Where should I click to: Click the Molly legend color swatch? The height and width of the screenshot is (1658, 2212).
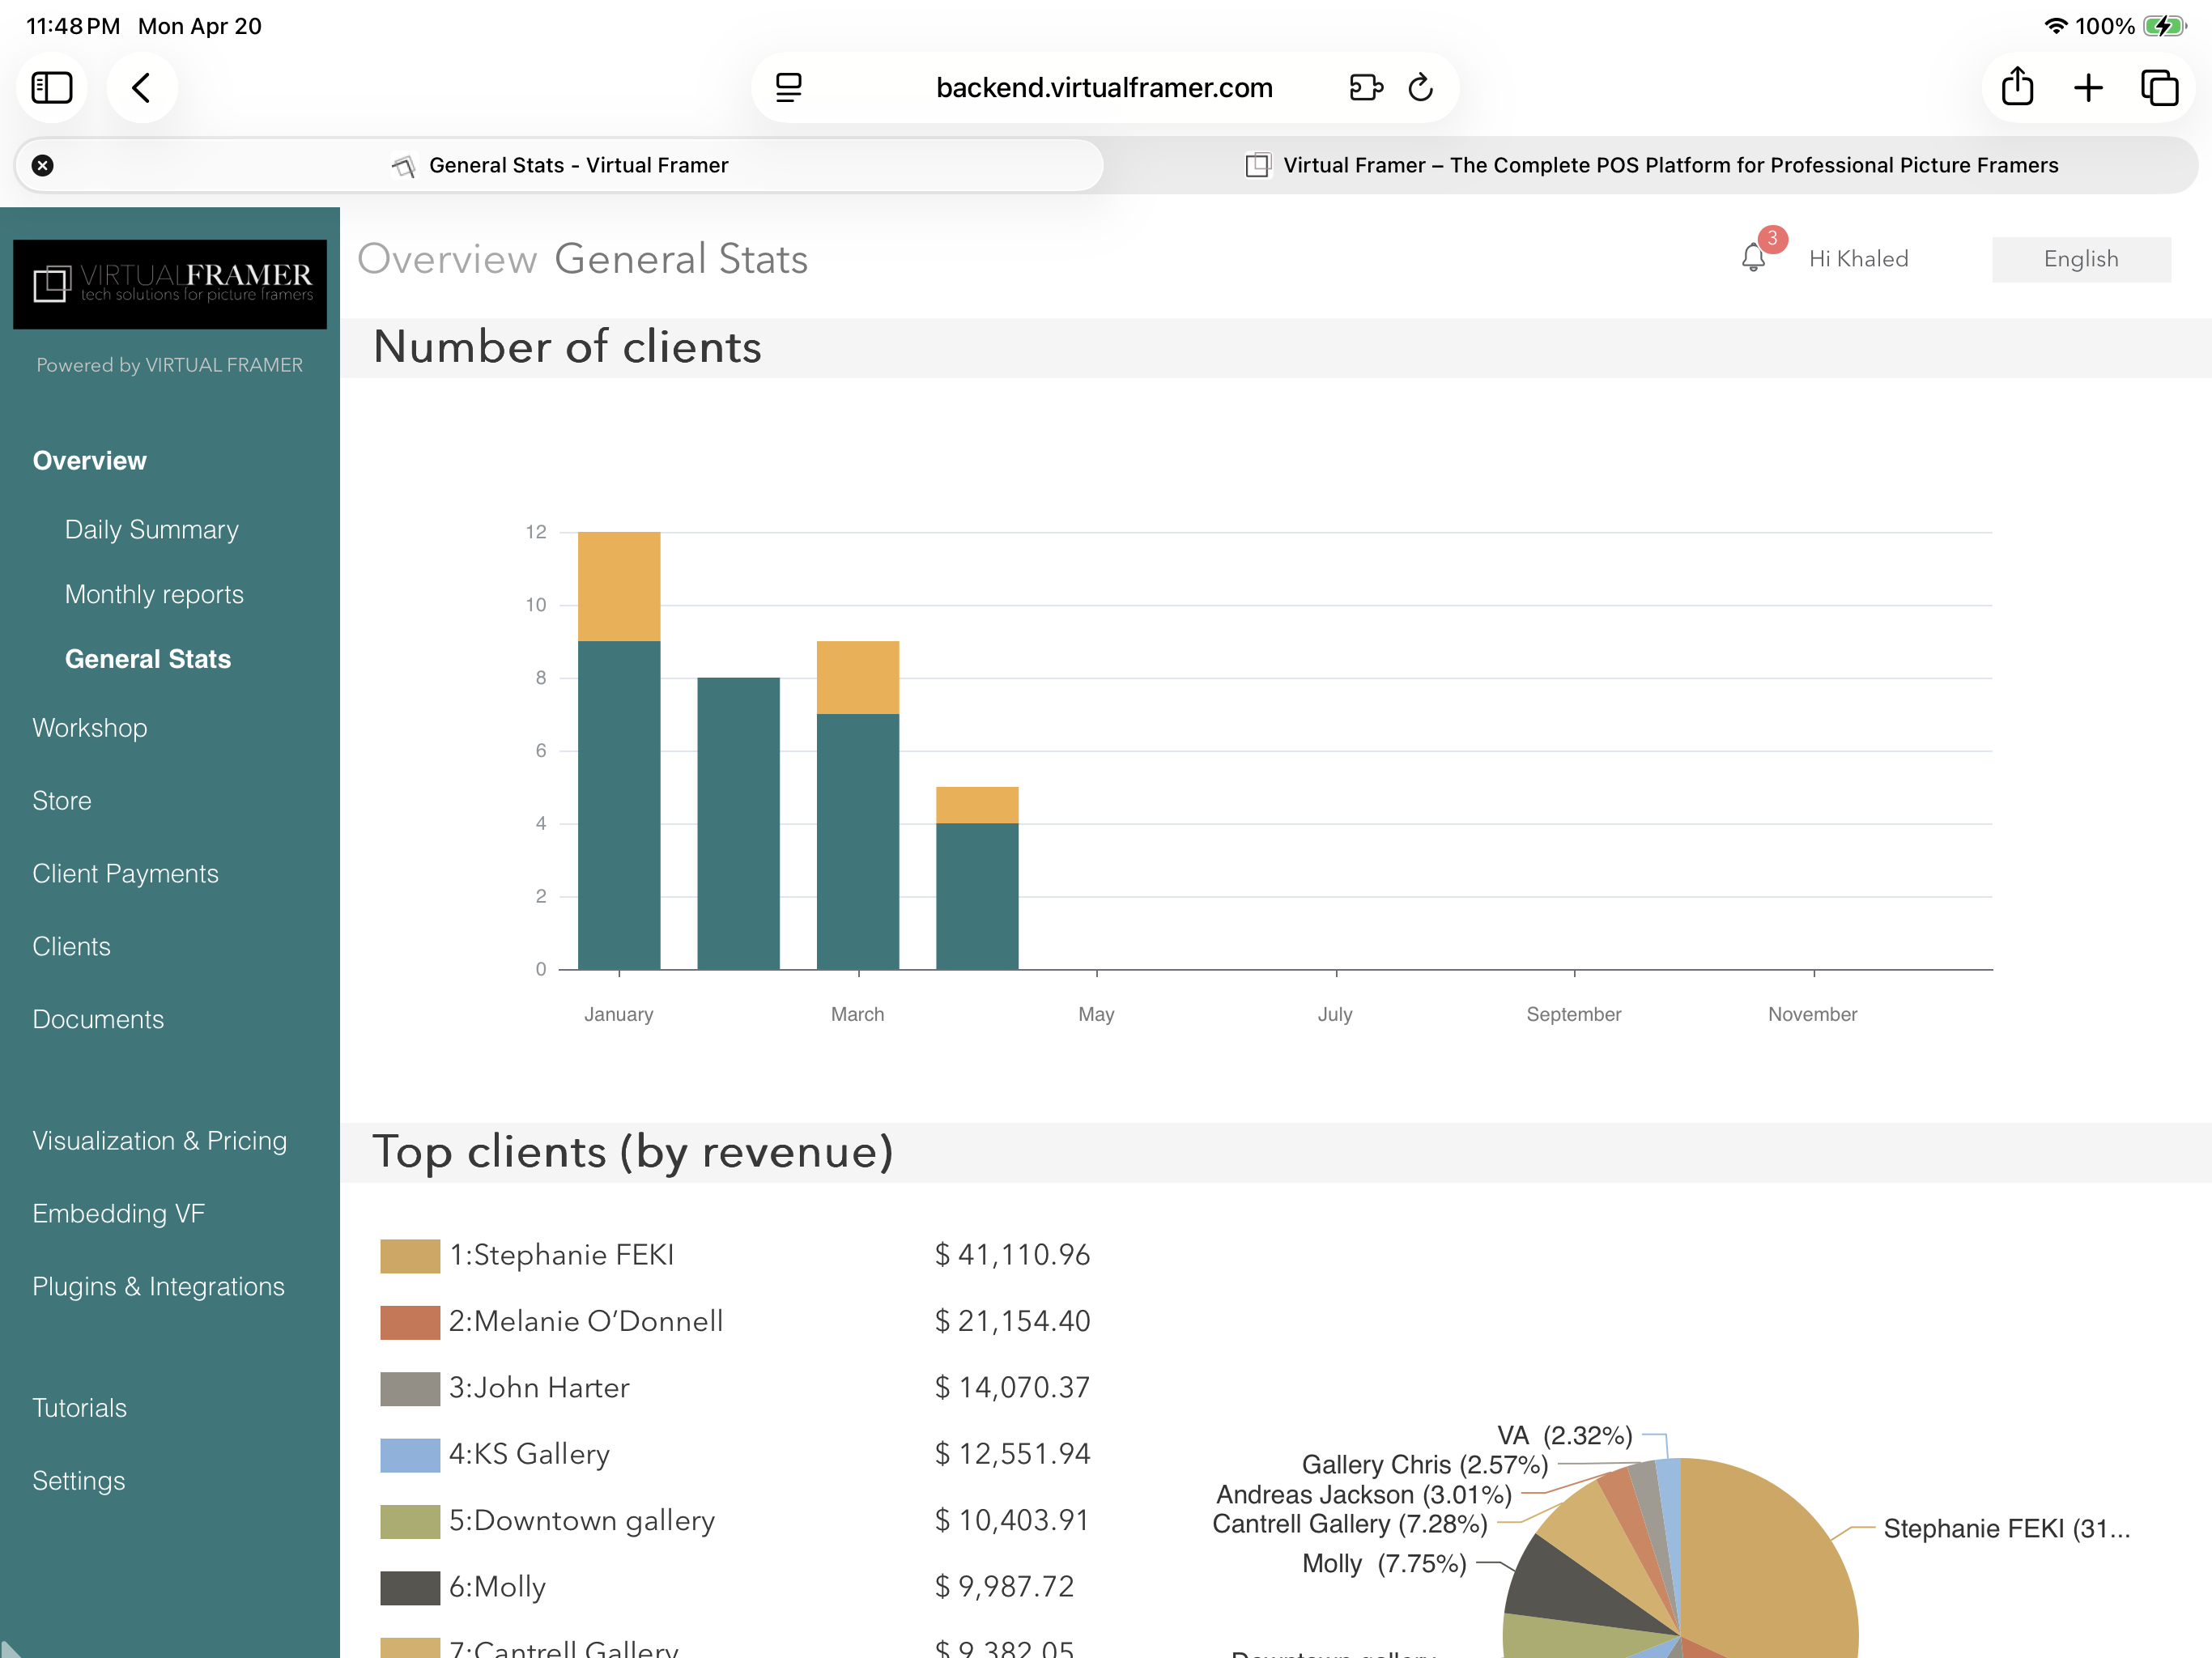point(410,1588)
